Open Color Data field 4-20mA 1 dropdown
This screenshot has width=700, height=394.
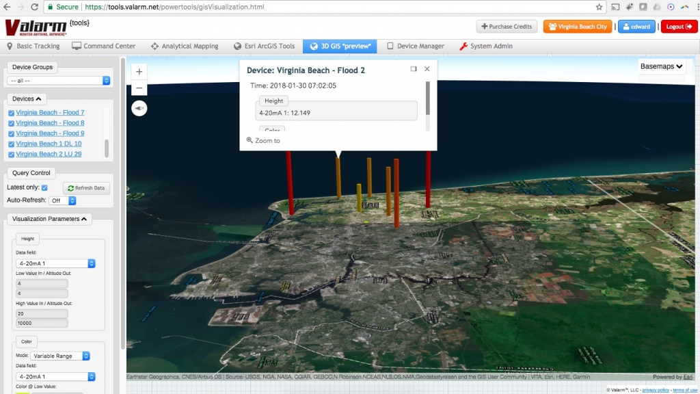[x=55, y=377]
